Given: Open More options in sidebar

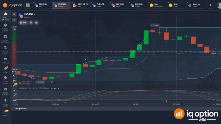Looking at the screenshot, I should click(5, 113).
